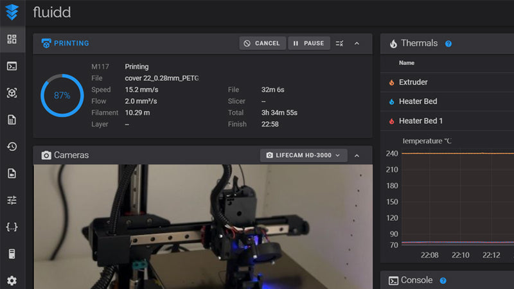The width and height of the screenshot is (514, 289).
Task: Pause the running print
Action: pyautogui.click(x=308, y=43)
